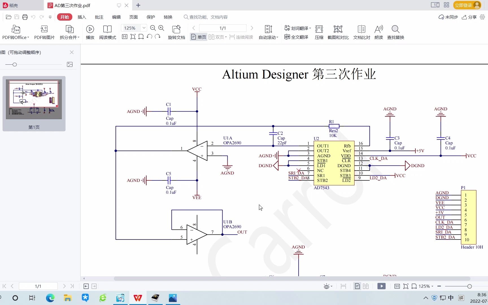Open the 拆分合并 split-merge tool
Viewport: 488px width, 305px height.
tap(69, 32)
